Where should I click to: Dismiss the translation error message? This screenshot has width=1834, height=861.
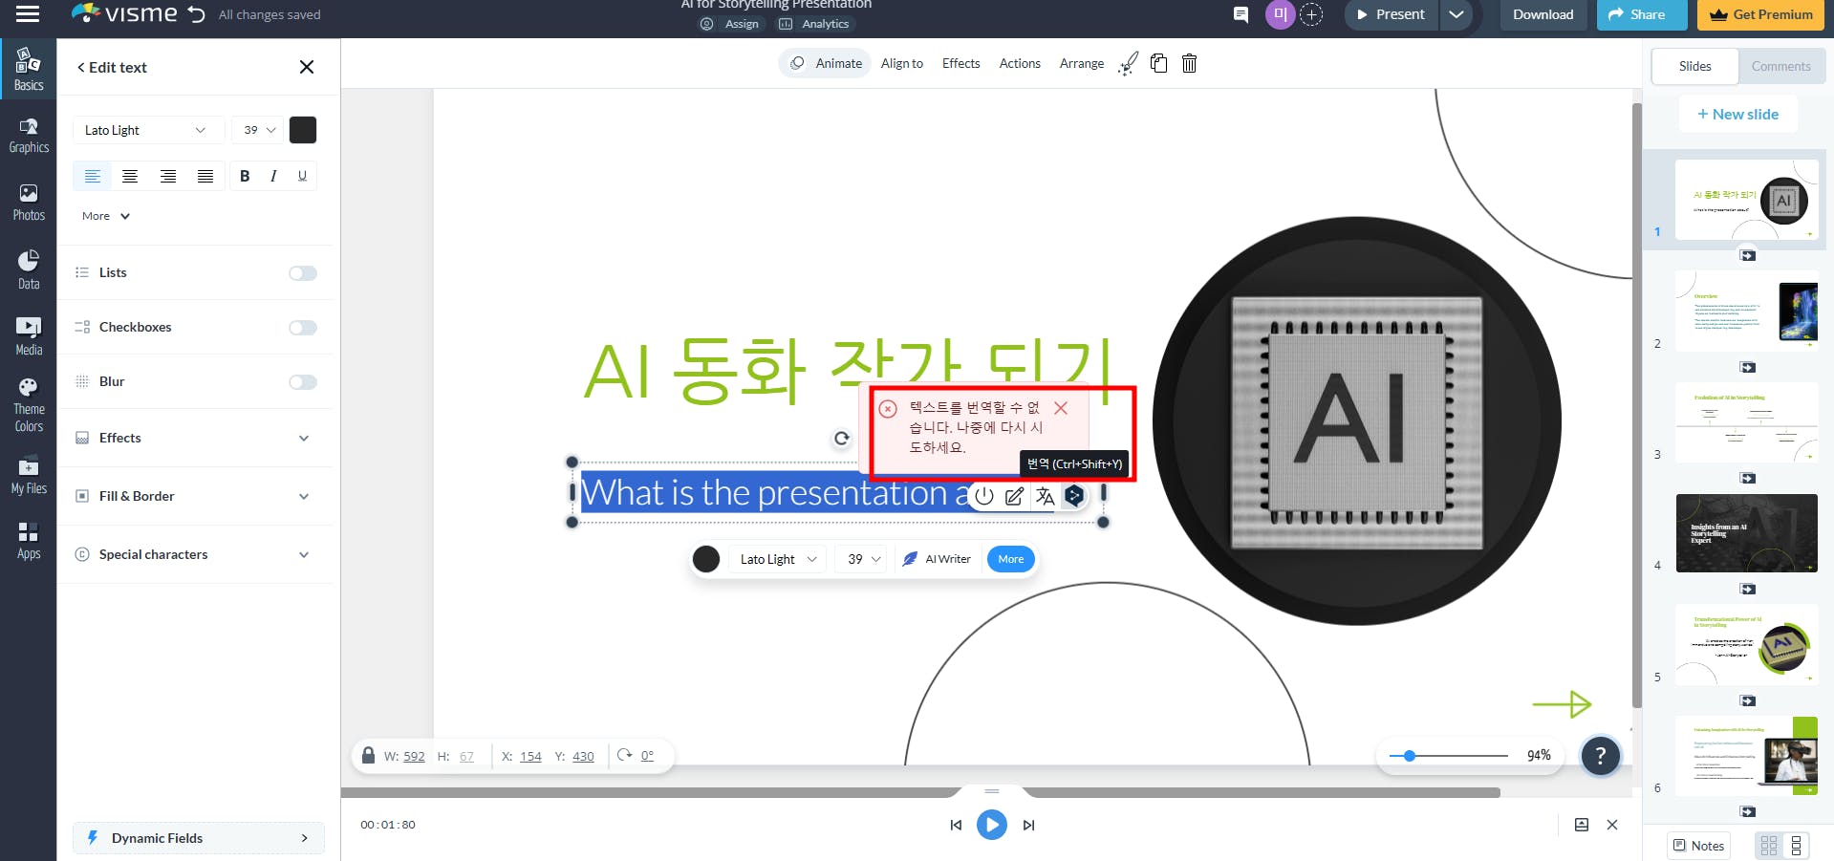pos(1061,408)
